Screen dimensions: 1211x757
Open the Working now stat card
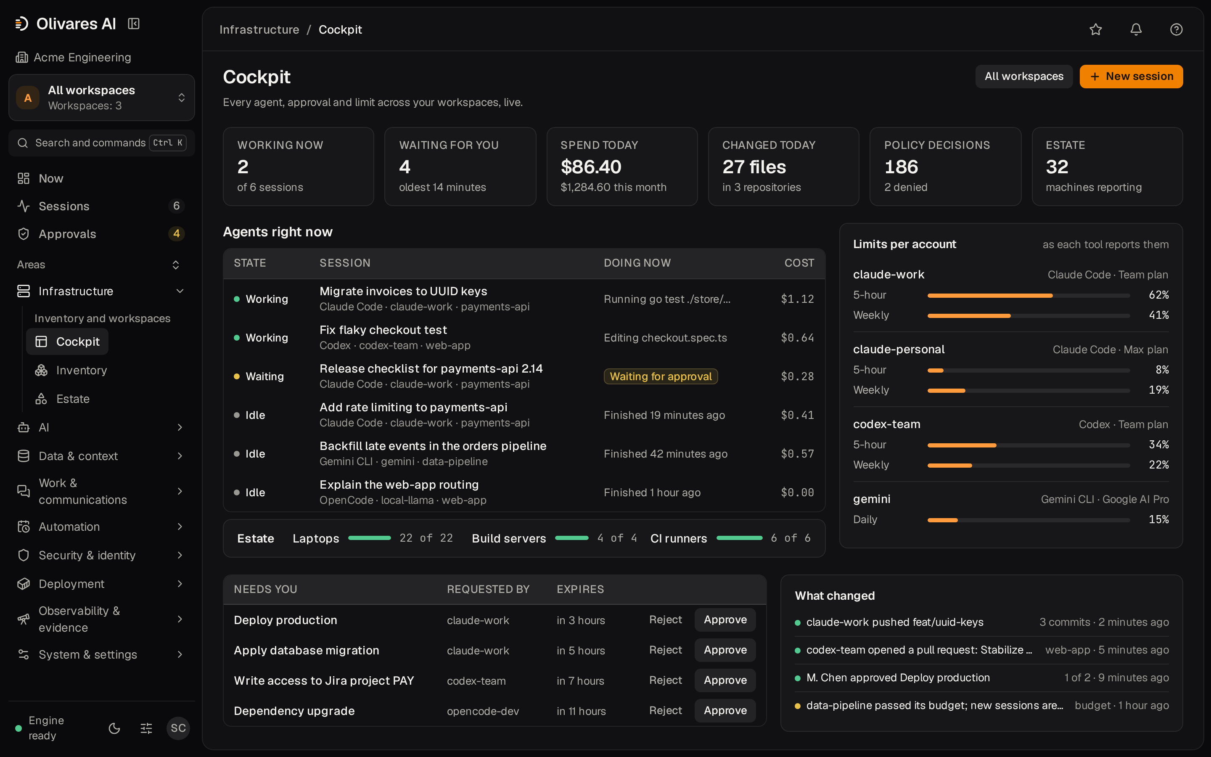click(298, 166)
